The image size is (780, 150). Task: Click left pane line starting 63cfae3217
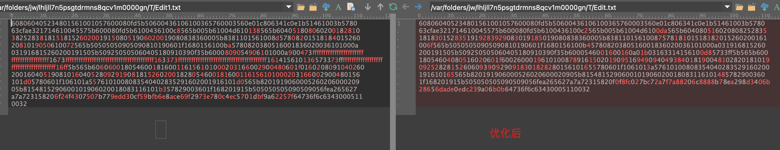pos(185,31)
